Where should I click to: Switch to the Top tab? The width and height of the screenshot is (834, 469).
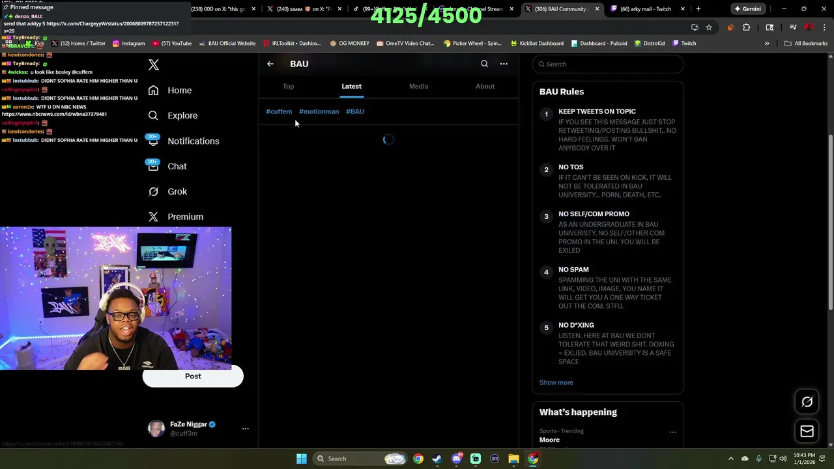tap(288, 86)
